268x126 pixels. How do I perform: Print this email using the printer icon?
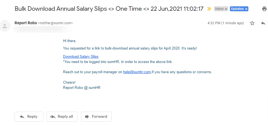[265, 9]
